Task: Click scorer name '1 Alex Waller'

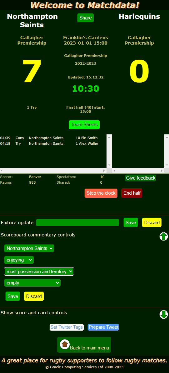Action: (87, 143)
